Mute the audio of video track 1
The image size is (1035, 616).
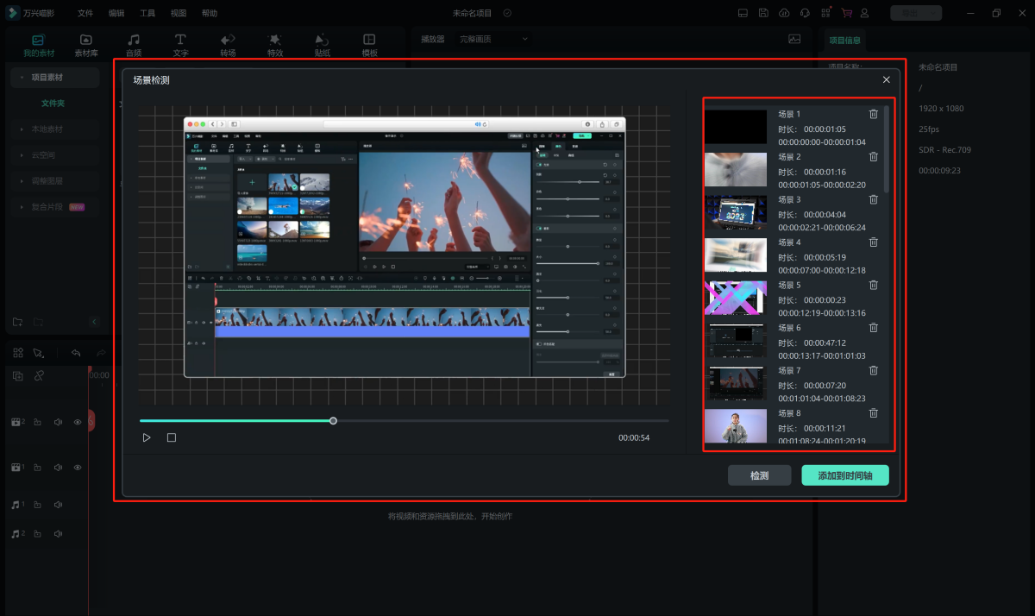59,467
